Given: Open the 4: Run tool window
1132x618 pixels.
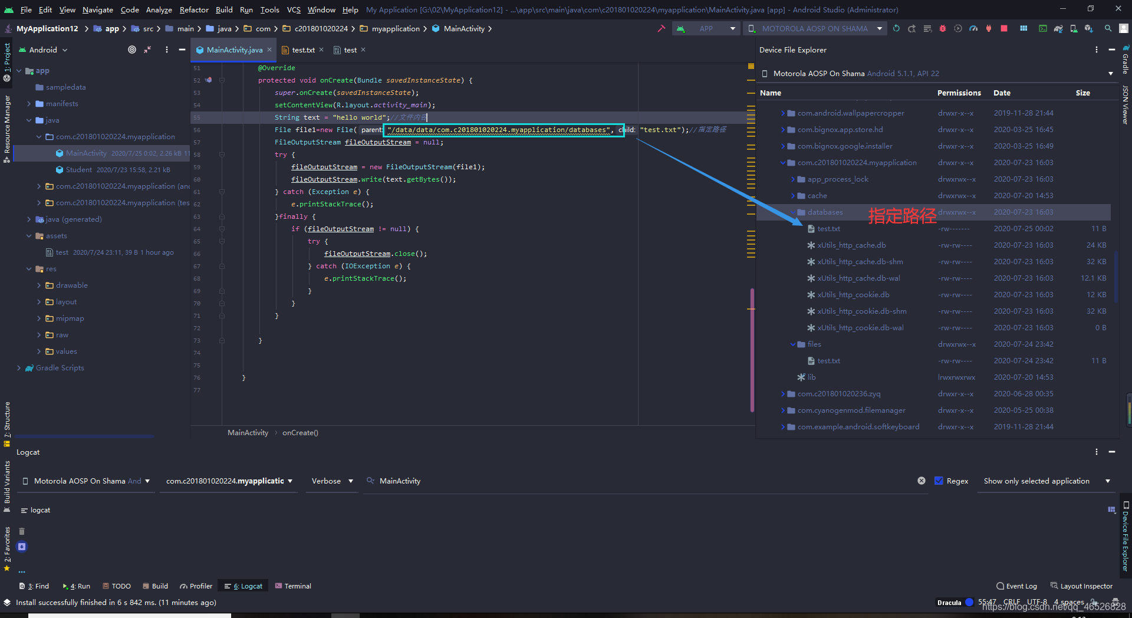Looking at the screenshot, I should click(x=77, y=586).
